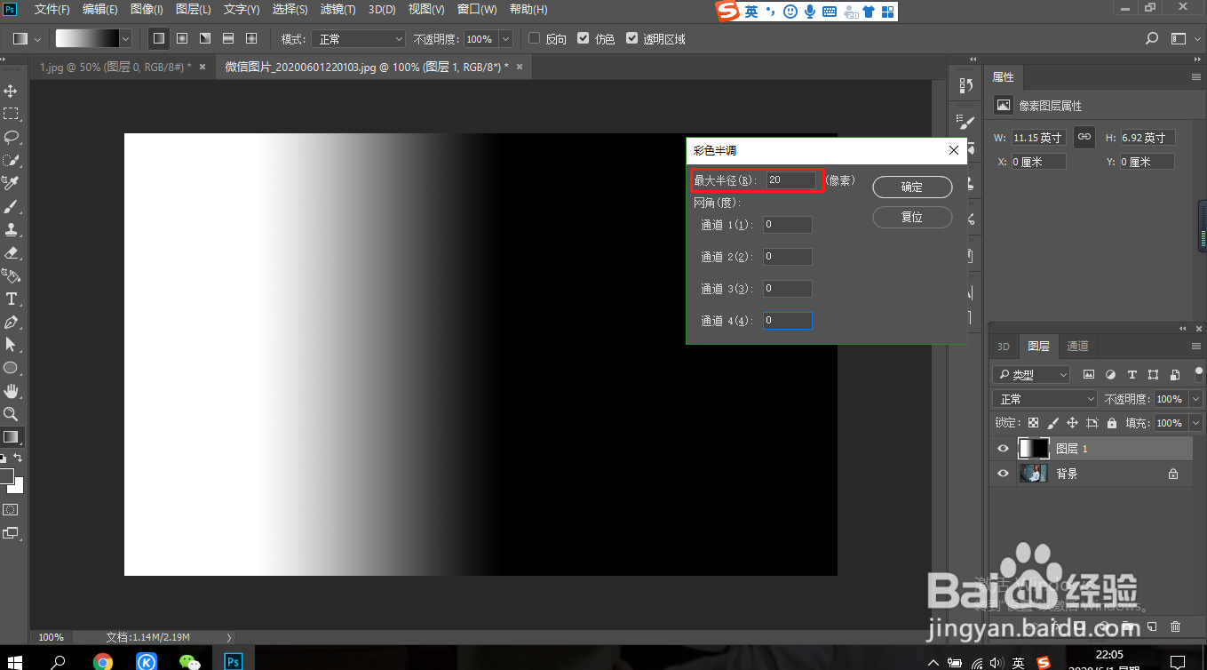Switch to the 通道 tab

click(1077, 346)
